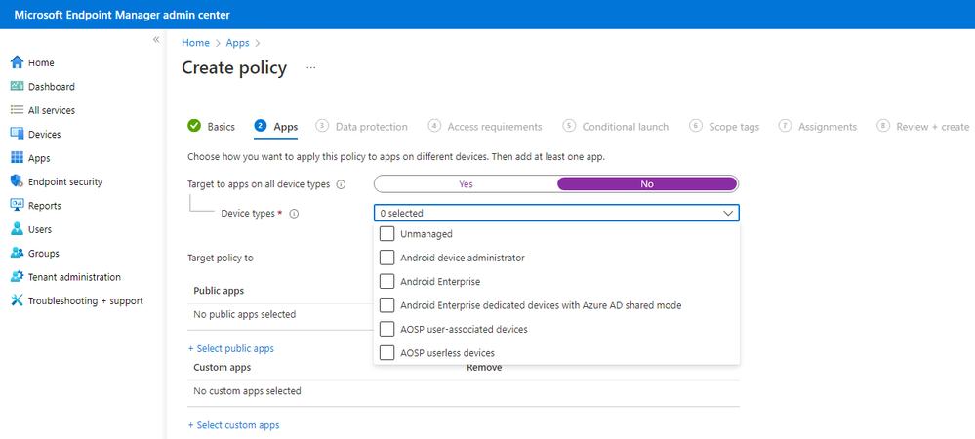Open the ellipsis menu beside Create policy
Viewport: 975px width, 439px height.
311,67
